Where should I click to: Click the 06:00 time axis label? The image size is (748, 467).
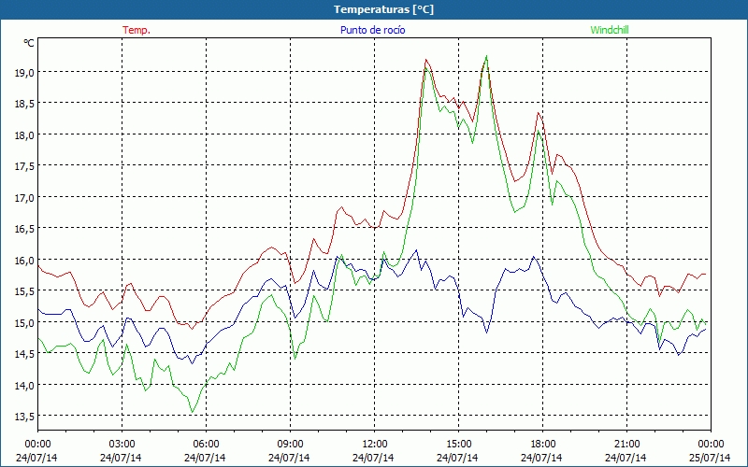point(206,445)
